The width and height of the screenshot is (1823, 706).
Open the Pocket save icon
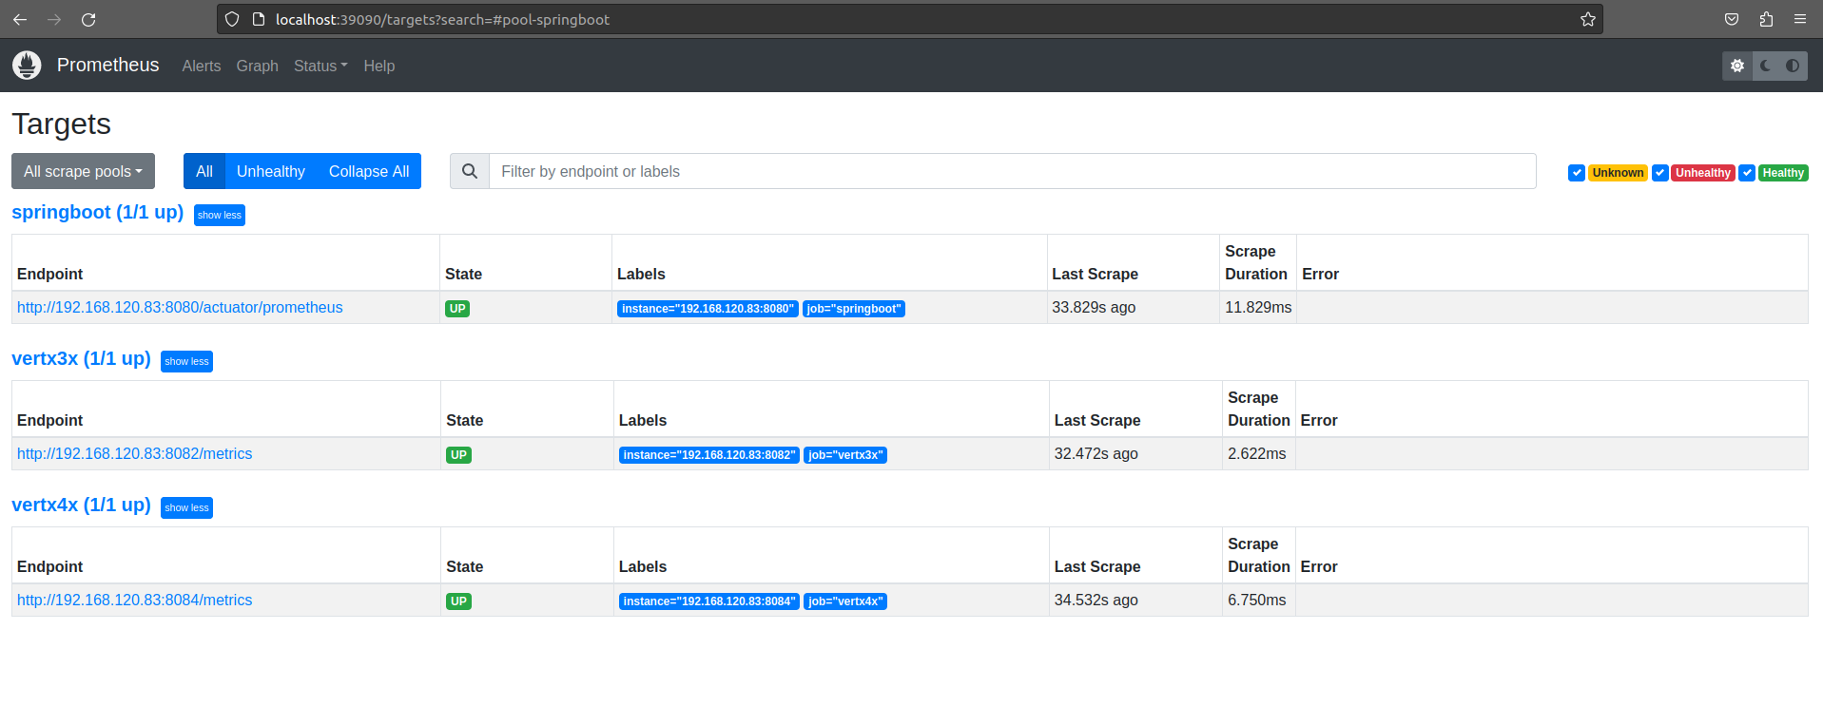[x=1732, y=19]
